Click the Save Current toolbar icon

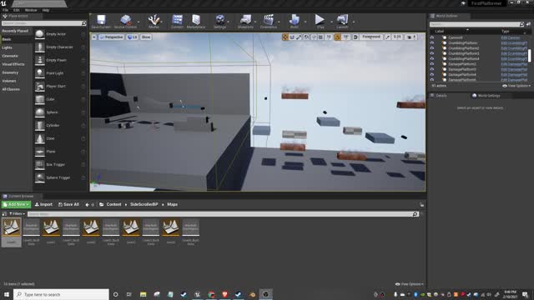click(x=101, y=20)
